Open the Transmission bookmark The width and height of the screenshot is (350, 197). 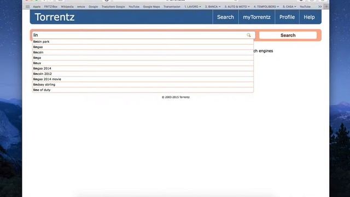(172, 7)
